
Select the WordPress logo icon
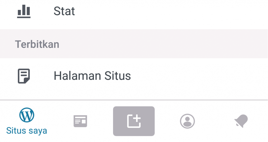point(27,115)
